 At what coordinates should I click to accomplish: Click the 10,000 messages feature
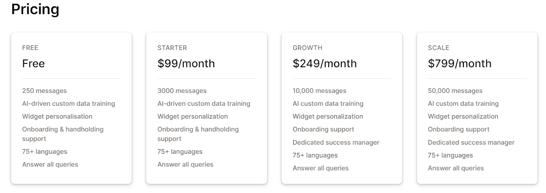pyautogui.click(x=319, y=91)
